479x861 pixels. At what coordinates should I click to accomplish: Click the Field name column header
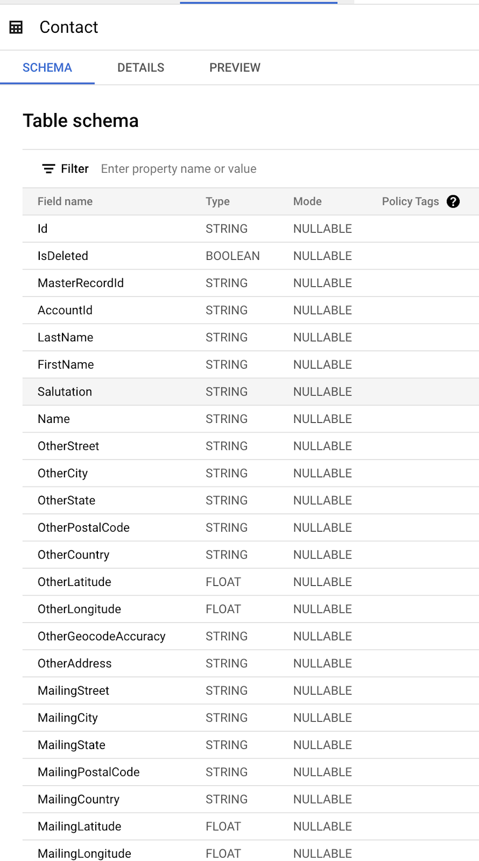pos(65,201)
